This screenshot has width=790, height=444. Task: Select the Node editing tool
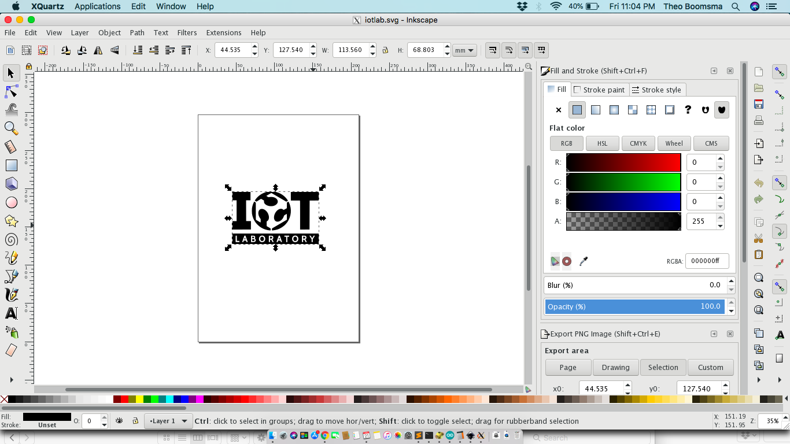(10, 91)
